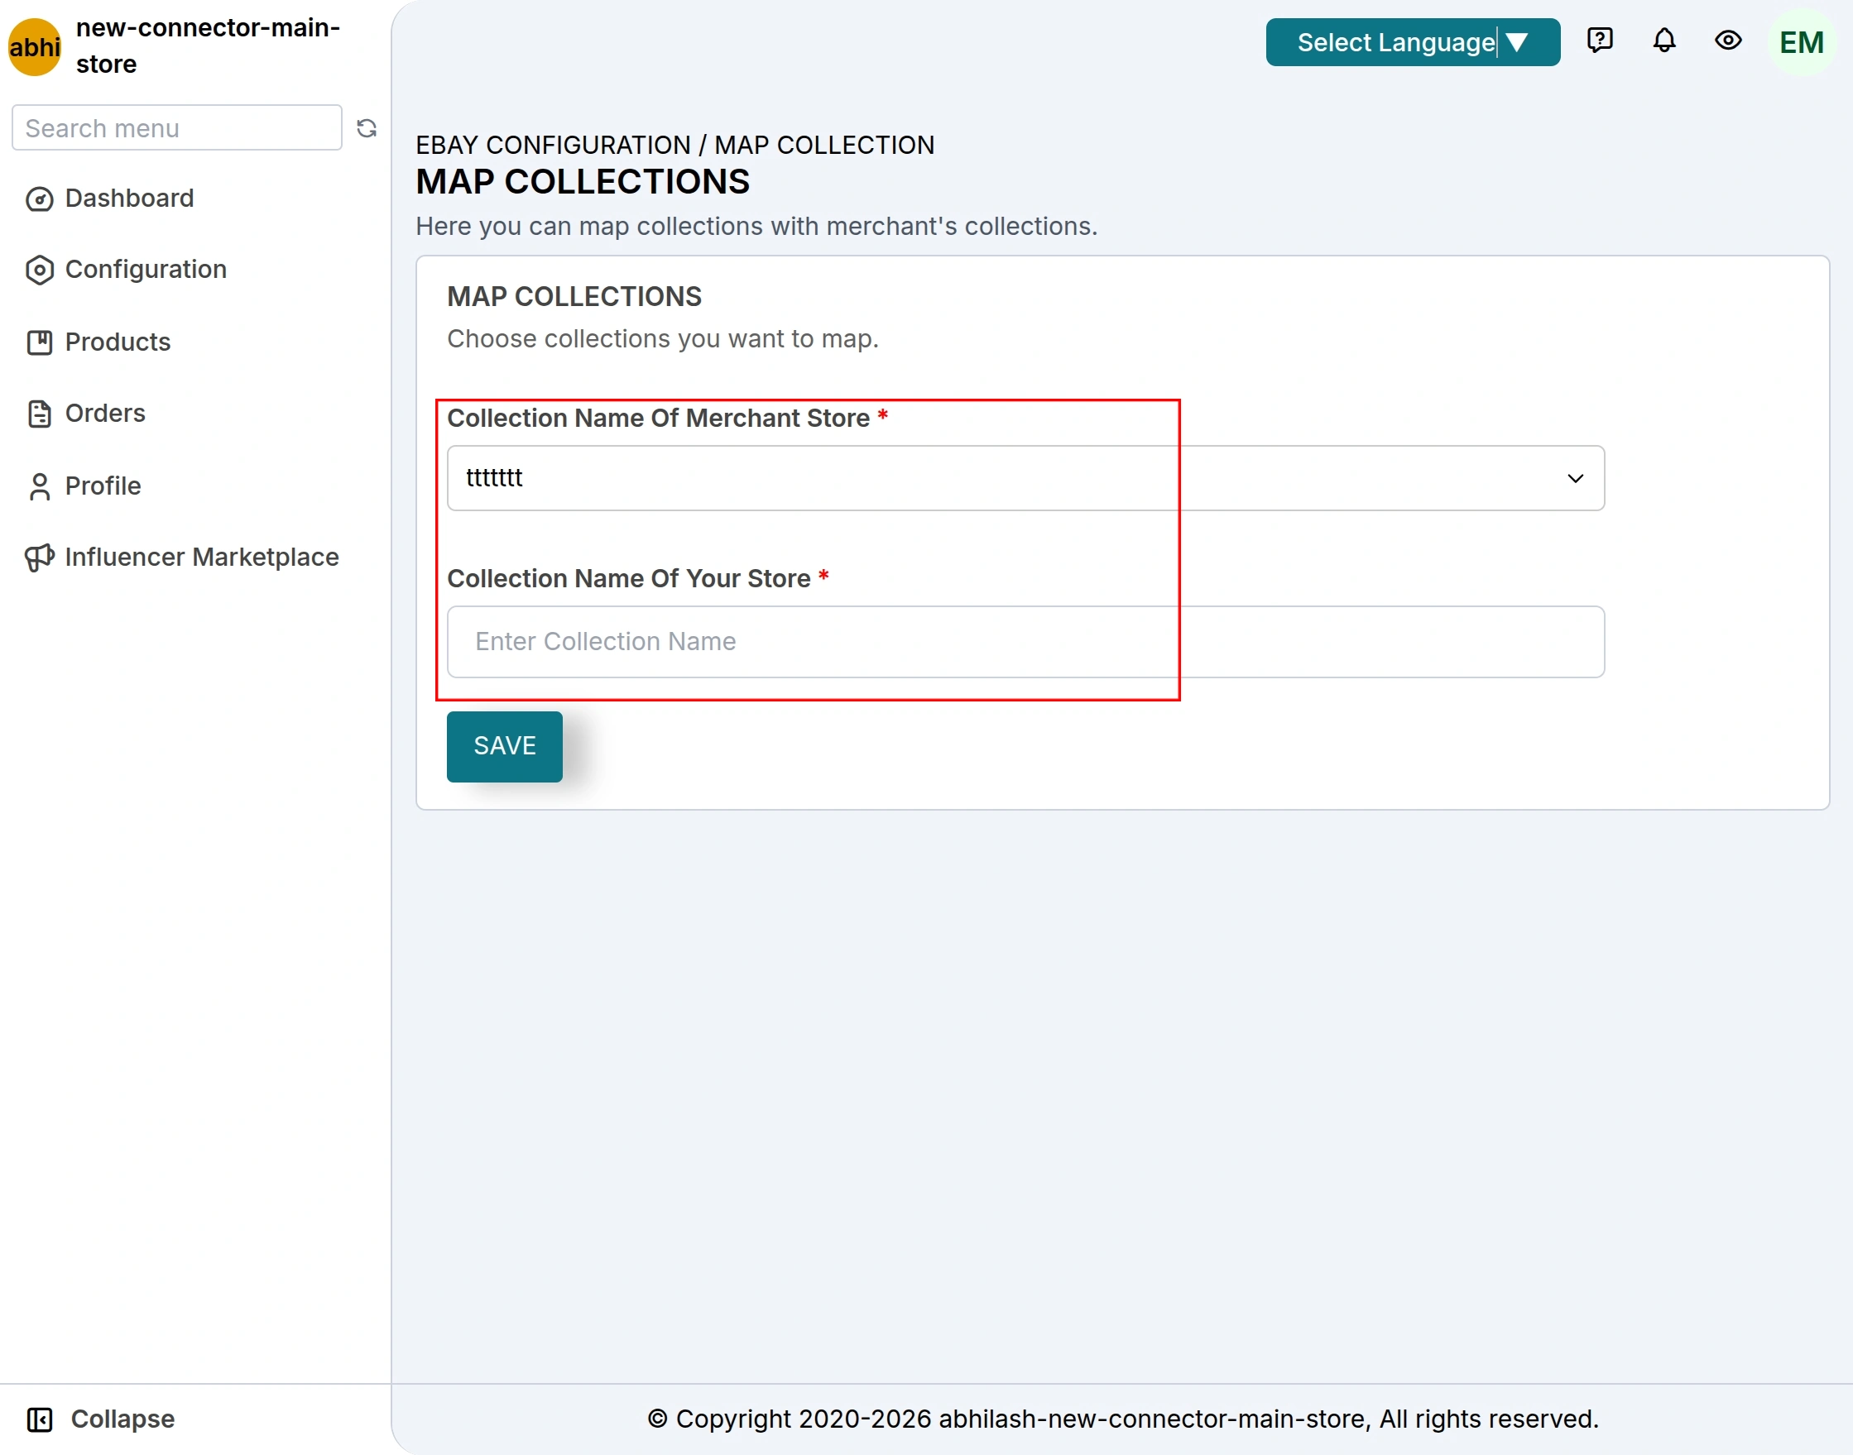Image resolution: width=1853 pixels, height=1455 pixels.
Task: Click the chevron arrow of ttttttt select
Action: click(x=1574, y=478)
